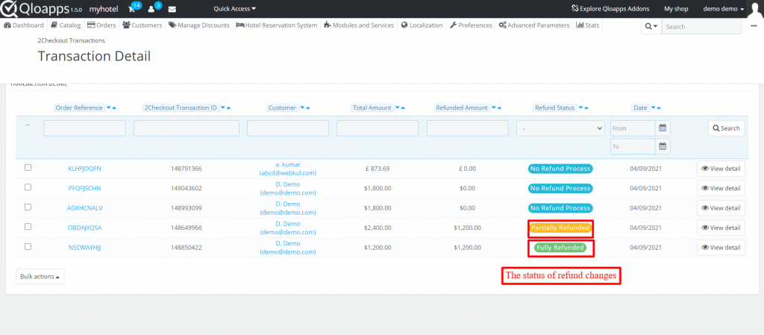The width and height of the screenshot is (764, 335).
Task: Sort Refund Status column ascending arrow
Action: pos(586,107)
